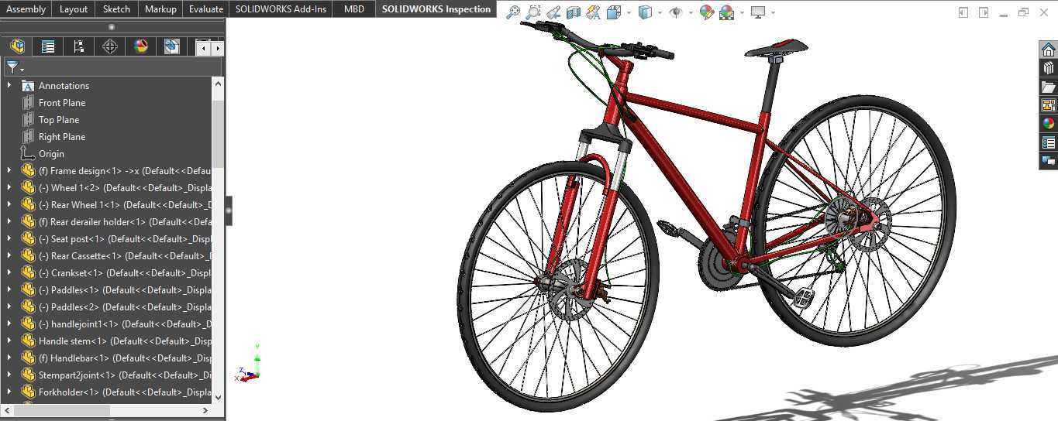Screen dimensions: 1058x421
Task: Expand the Frame design<1> component
Action: pyautogui.click(x=9, y=170)
